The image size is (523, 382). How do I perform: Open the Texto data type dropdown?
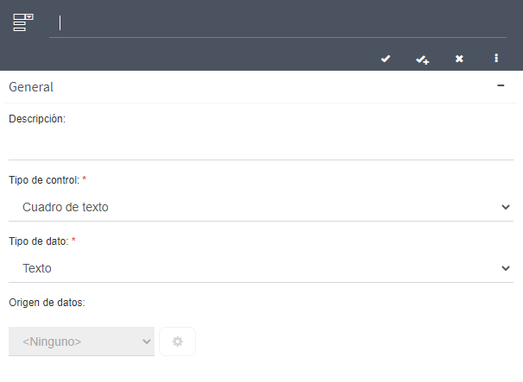(261, 268)
